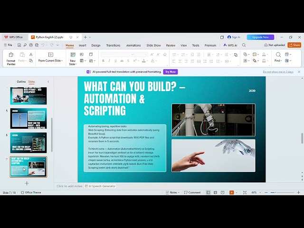304x228 pixels.
Task: Click the Share button
Action: [x=294, y=45]
